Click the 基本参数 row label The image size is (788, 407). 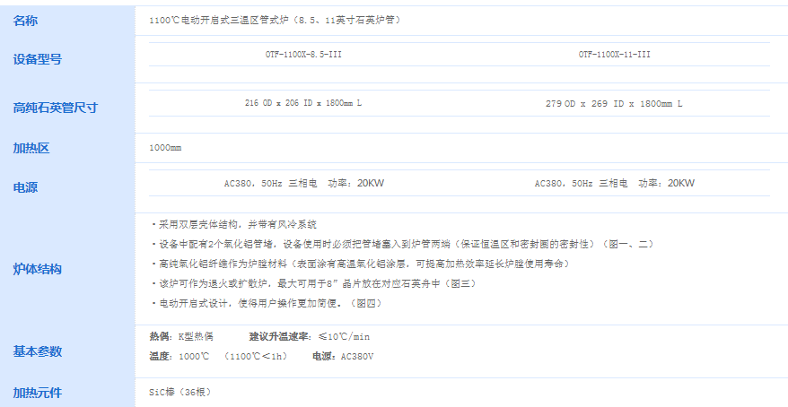pos(37,351)
